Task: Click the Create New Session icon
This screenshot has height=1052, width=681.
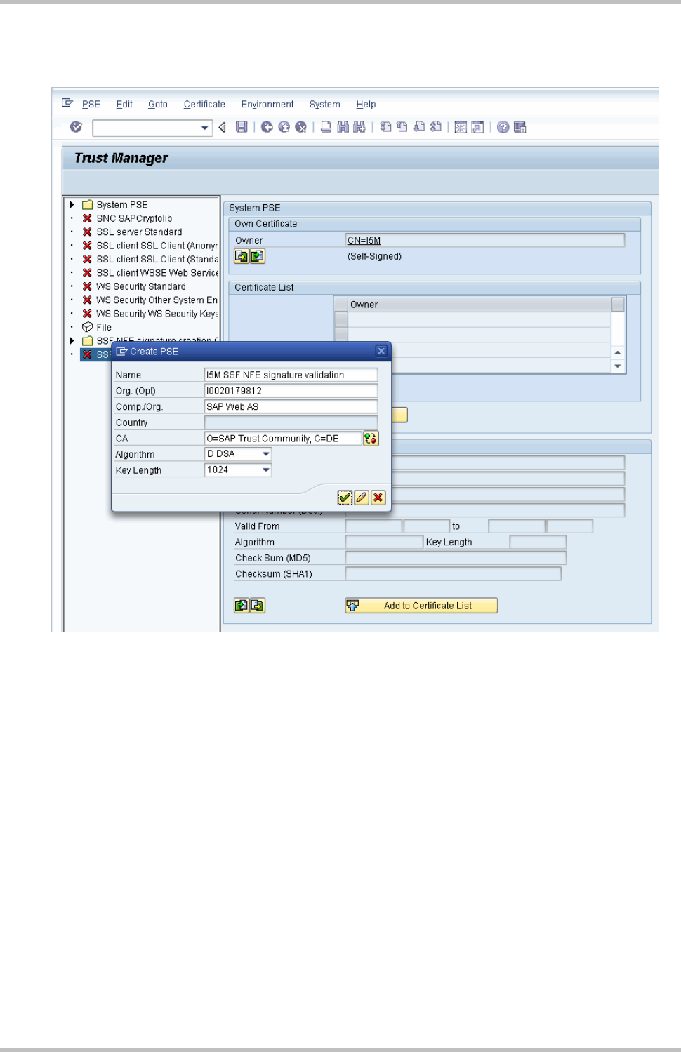Action: point(461,127)
